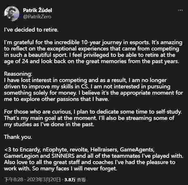Viewport: 188px width, 185px height.
Task: Open the 3.8万 view count
Action: pyautogui.click(x=70, y=180)
